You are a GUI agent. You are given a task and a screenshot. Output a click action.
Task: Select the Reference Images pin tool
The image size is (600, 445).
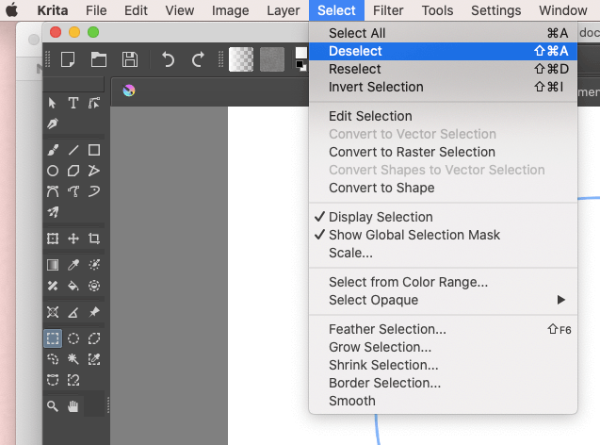(94, 312)
